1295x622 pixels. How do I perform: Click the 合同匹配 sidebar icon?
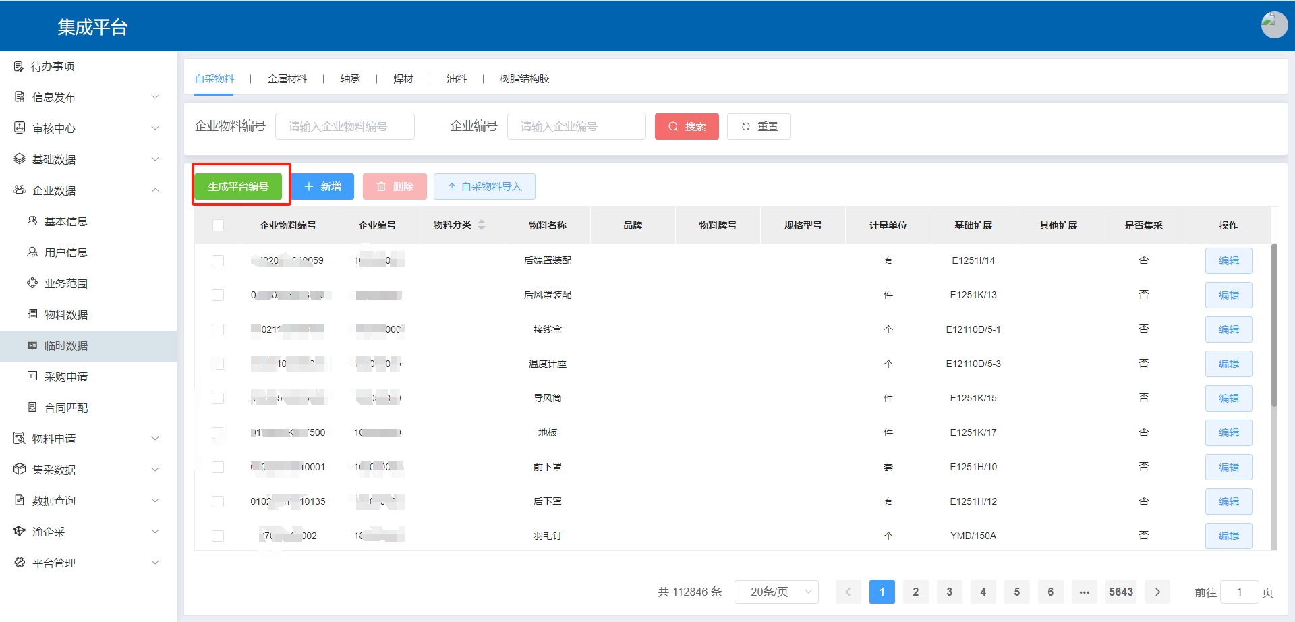32,407
